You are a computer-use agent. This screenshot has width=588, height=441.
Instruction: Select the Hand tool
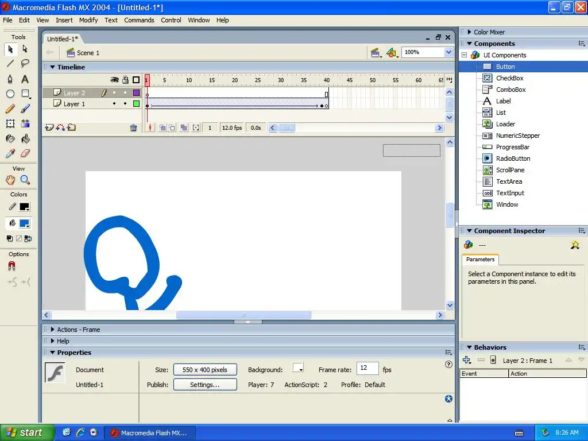click(x=10, y=180)
